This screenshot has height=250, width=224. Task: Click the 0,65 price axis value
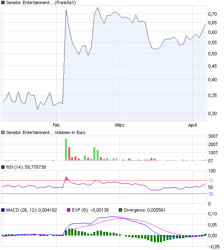pyautogui.click(x=212, y=23)
